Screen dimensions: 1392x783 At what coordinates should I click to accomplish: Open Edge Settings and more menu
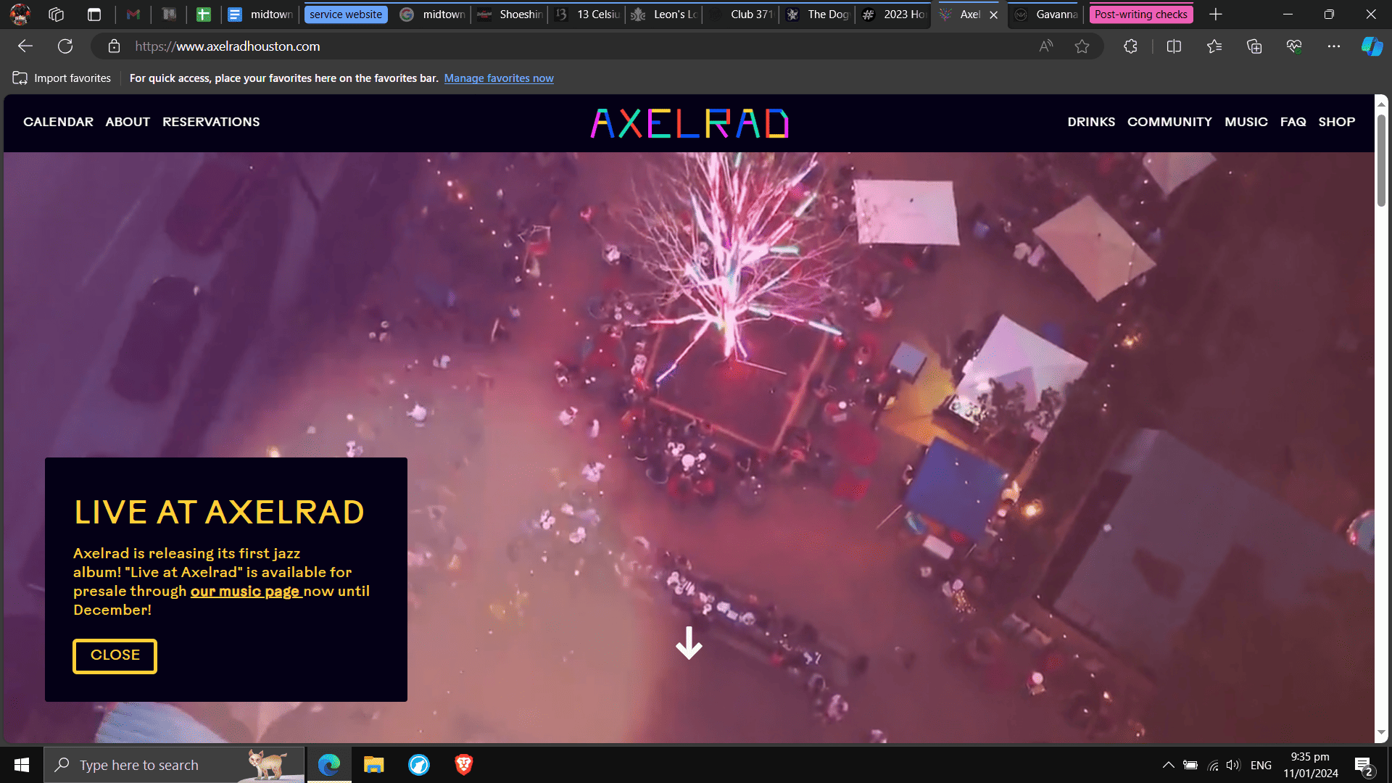[x=1334, y=46]
